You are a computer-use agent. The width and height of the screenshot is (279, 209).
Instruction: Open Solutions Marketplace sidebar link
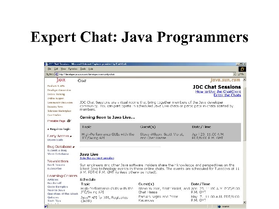59,111
